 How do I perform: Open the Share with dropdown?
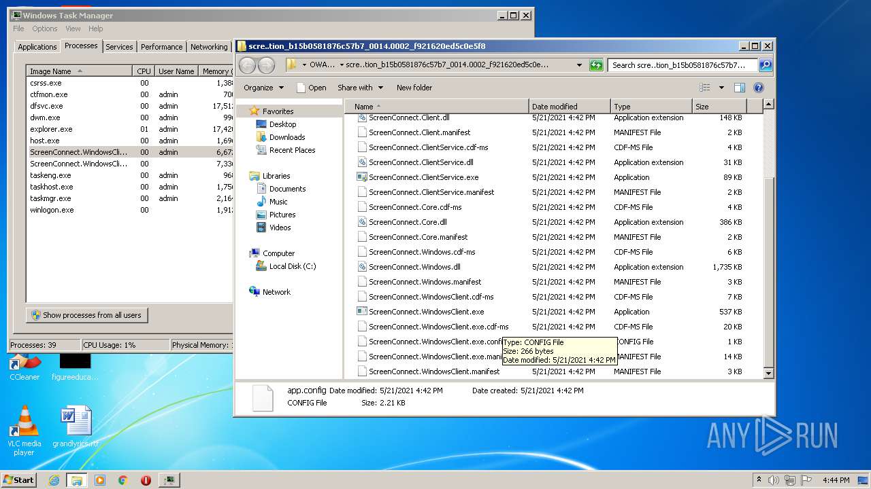[361, 88]
